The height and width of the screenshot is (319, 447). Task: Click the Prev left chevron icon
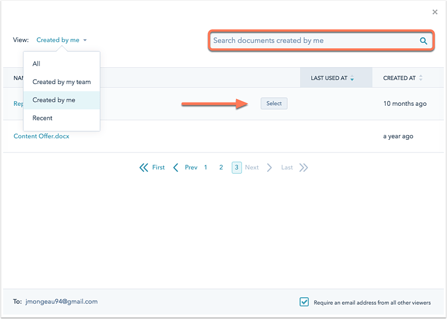[x=175, y=168]
